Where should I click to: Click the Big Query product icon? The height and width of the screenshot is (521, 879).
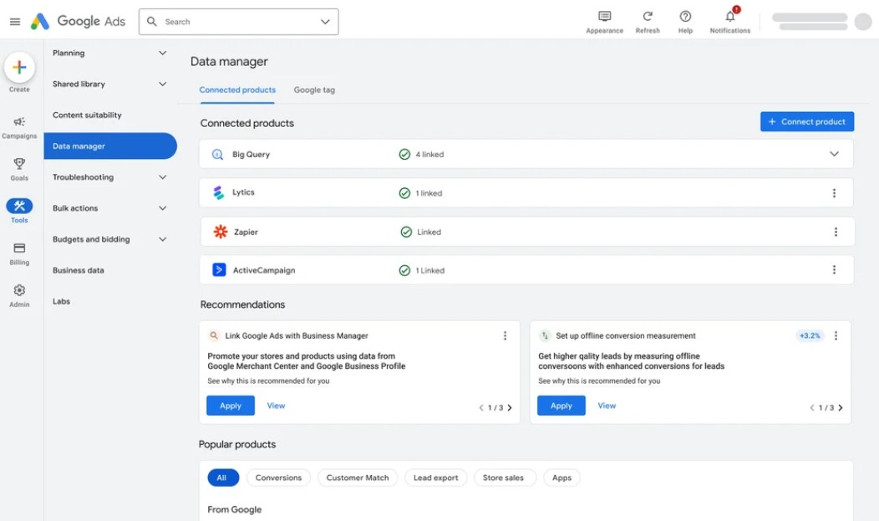pyautogui.click(x=217, y=154)
